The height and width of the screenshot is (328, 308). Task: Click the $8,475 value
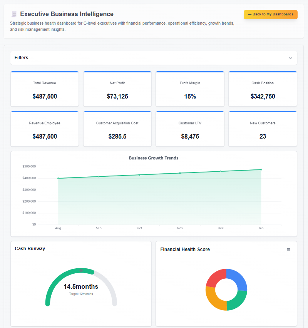click(190, 136)
